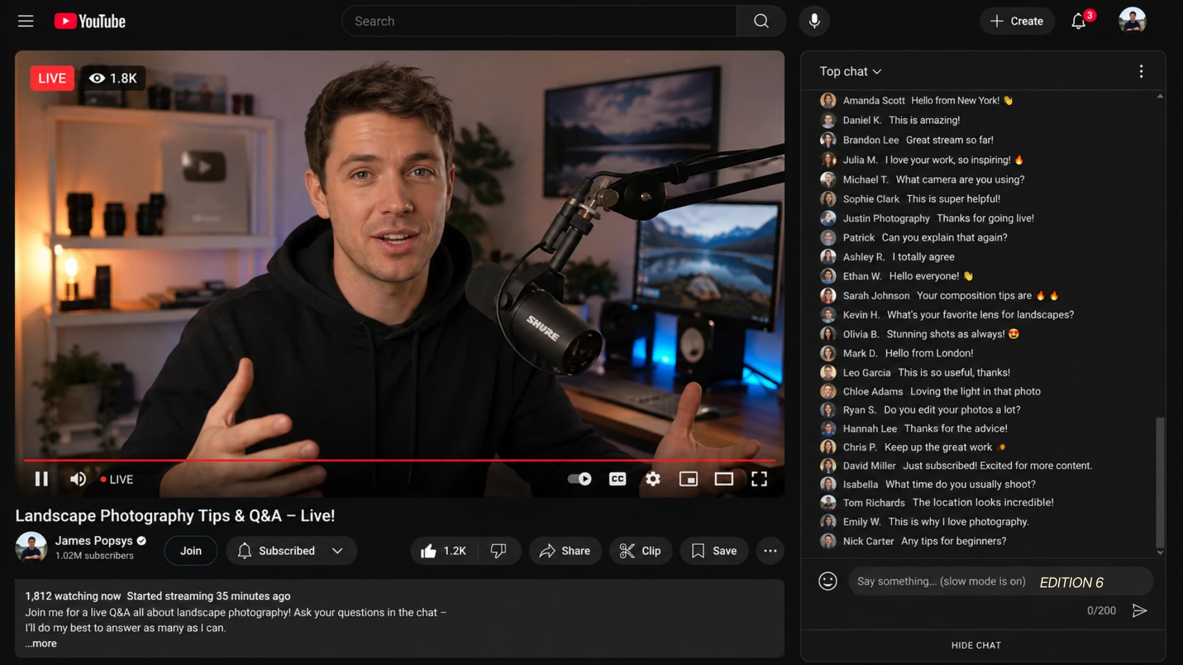Viewport: 1183px width, 665px height.
Task: Click the 1.02M subscribers count
Action: click(x=94, y=555)
